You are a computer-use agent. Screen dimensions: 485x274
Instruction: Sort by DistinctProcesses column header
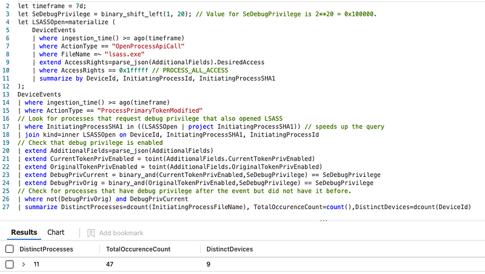[x=47, y=249]
